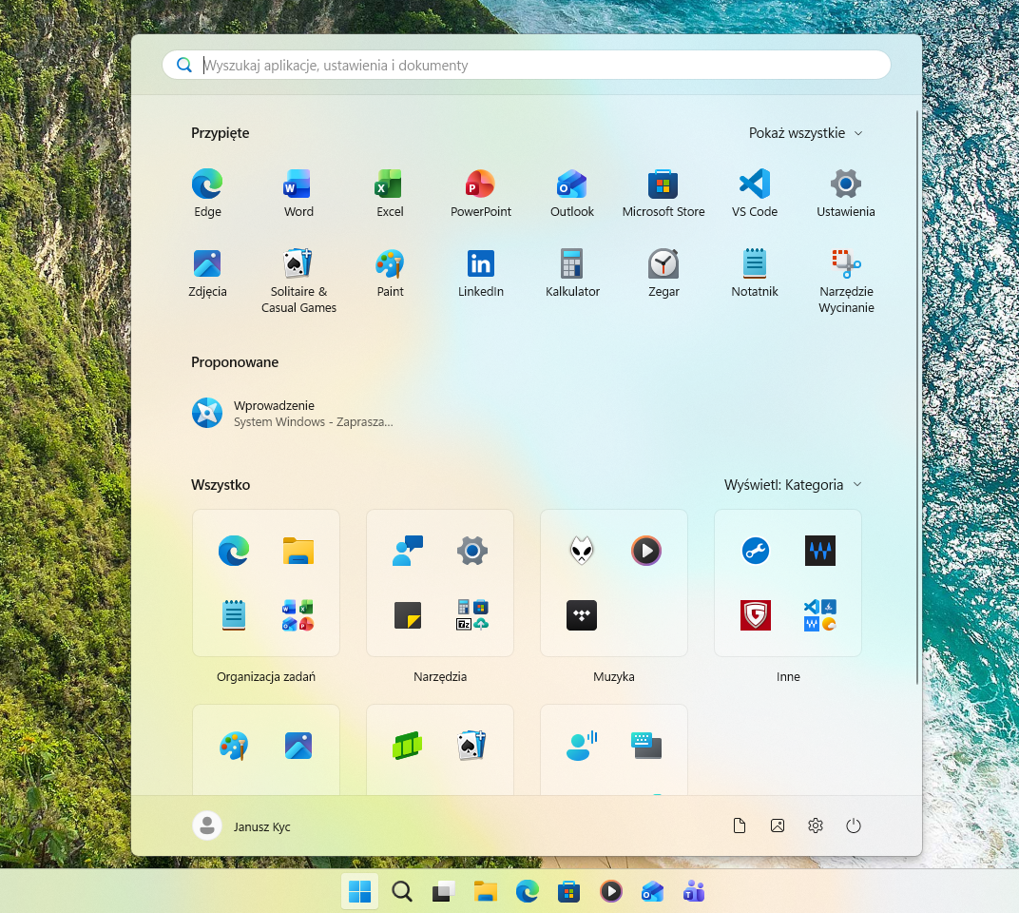Expand Pokaż wszystkie pinned apps

pos(805,132)
